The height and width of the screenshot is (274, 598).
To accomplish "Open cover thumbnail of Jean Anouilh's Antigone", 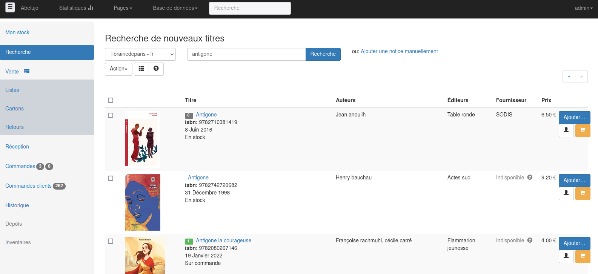I will point(142,139).
